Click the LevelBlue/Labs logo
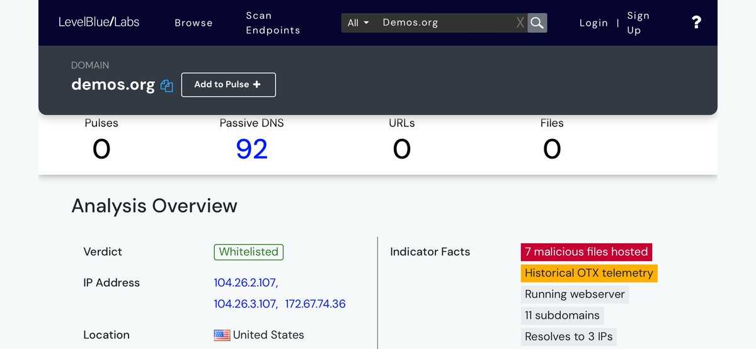The height and width of the screenshot is (349, 756). 99,22
